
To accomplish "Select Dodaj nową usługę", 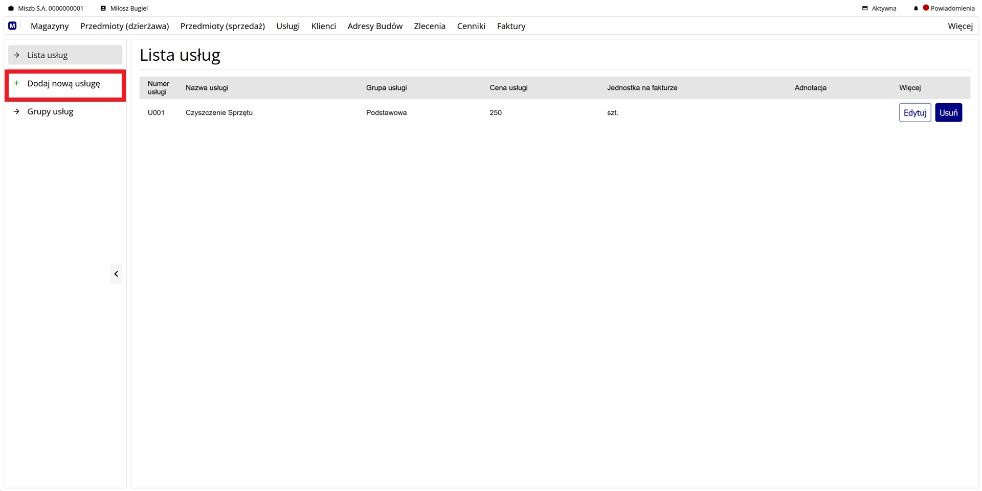I will 63,84.
